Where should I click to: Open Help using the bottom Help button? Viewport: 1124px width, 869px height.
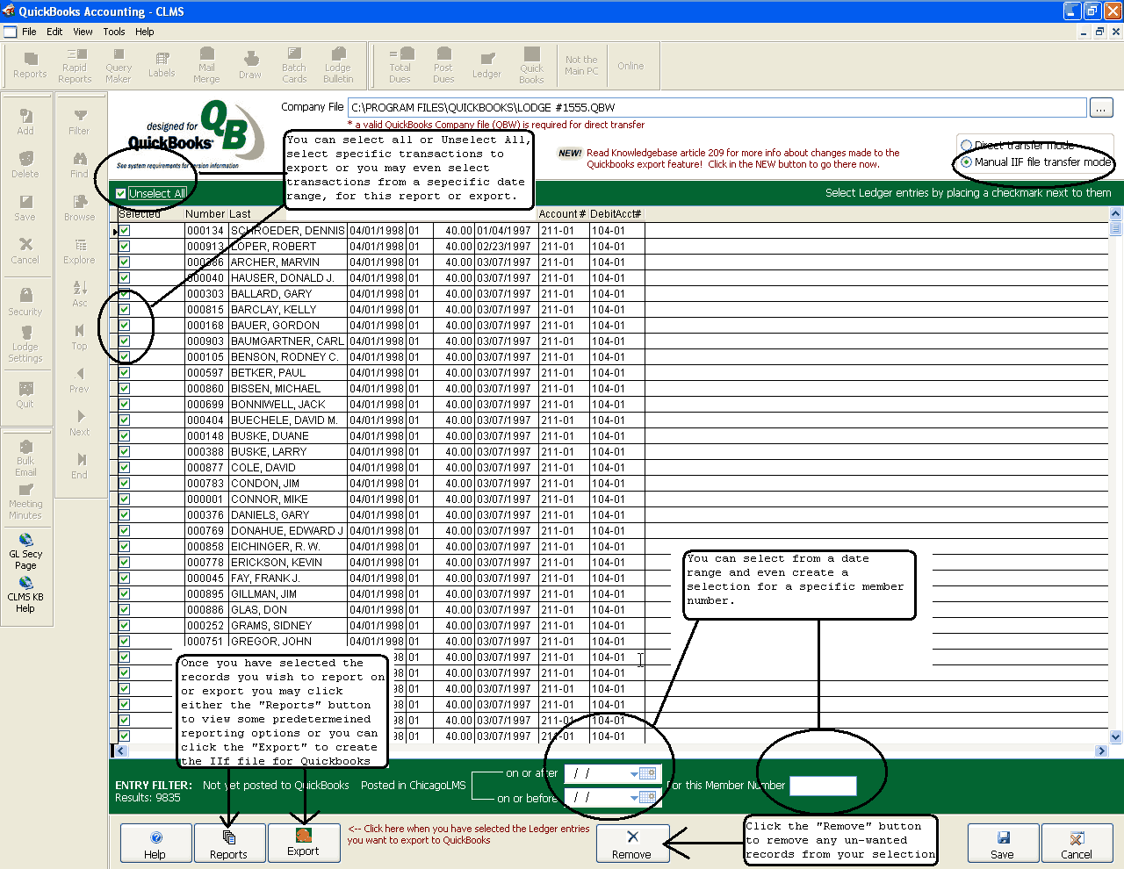click(x=155, y=844)
